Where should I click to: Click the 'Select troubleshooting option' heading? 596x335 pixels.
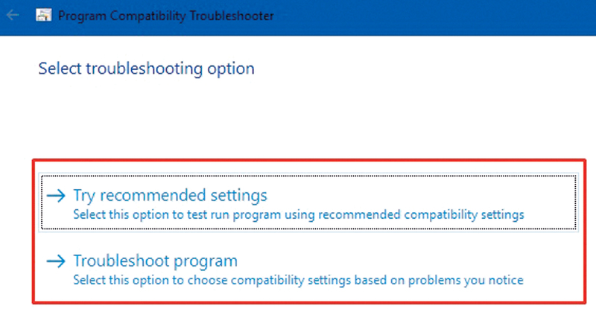(146, 69)
